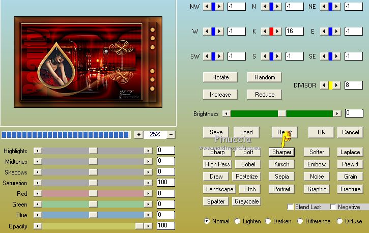369x233 pixels.
Task: Confirm with the OK button
Action: click(x=321, y=132)
